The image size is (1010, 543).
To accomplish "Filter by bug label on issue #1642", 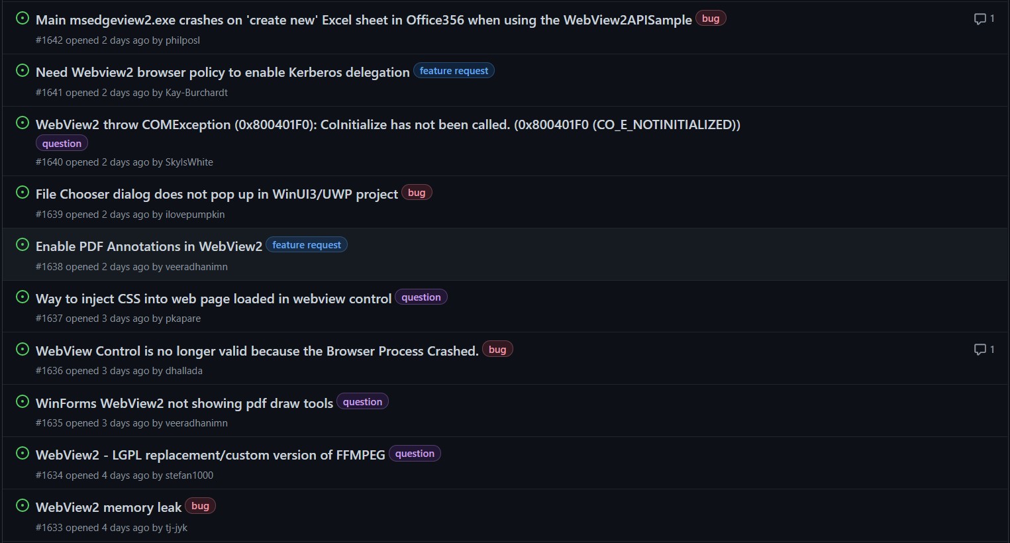I will (x=711, y=19).
